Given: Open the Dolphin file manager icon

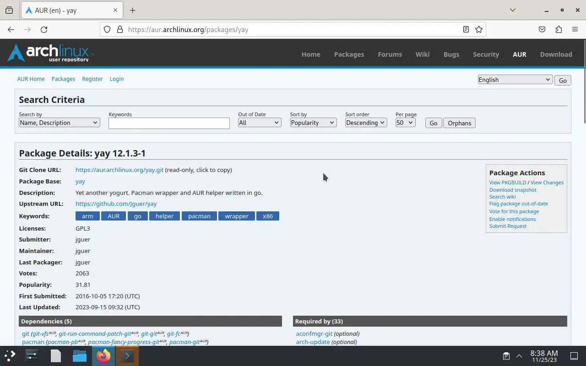Looking at the screenshot, I should click(79, 355).
